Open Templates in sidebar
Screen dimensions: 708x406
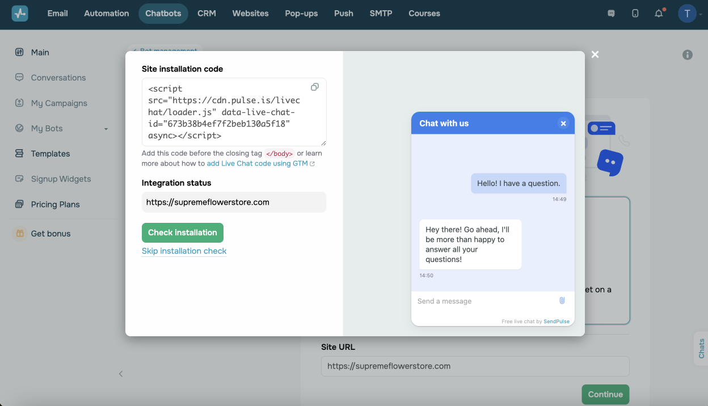50,154
